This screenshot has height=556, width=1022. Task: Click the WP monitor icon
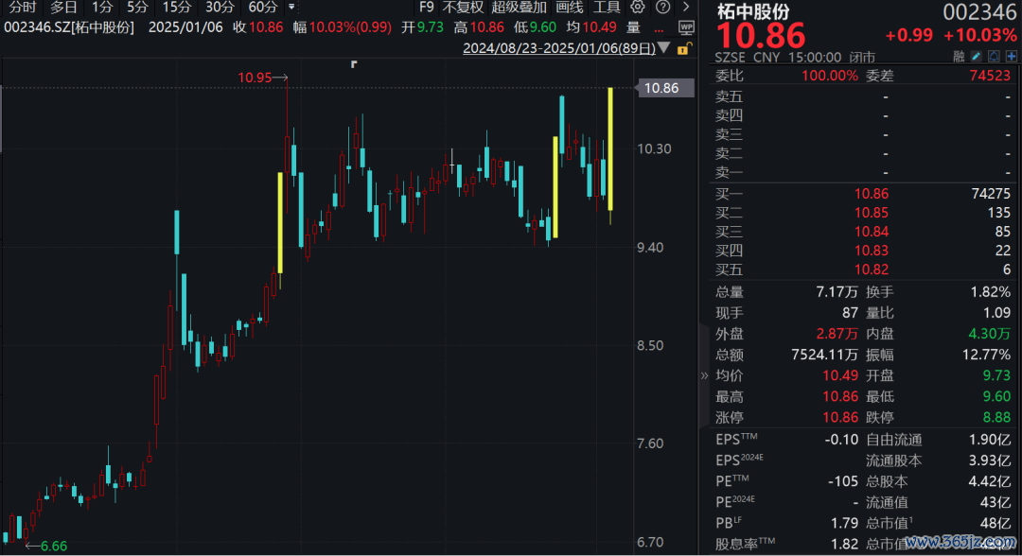tap(686, 27)
